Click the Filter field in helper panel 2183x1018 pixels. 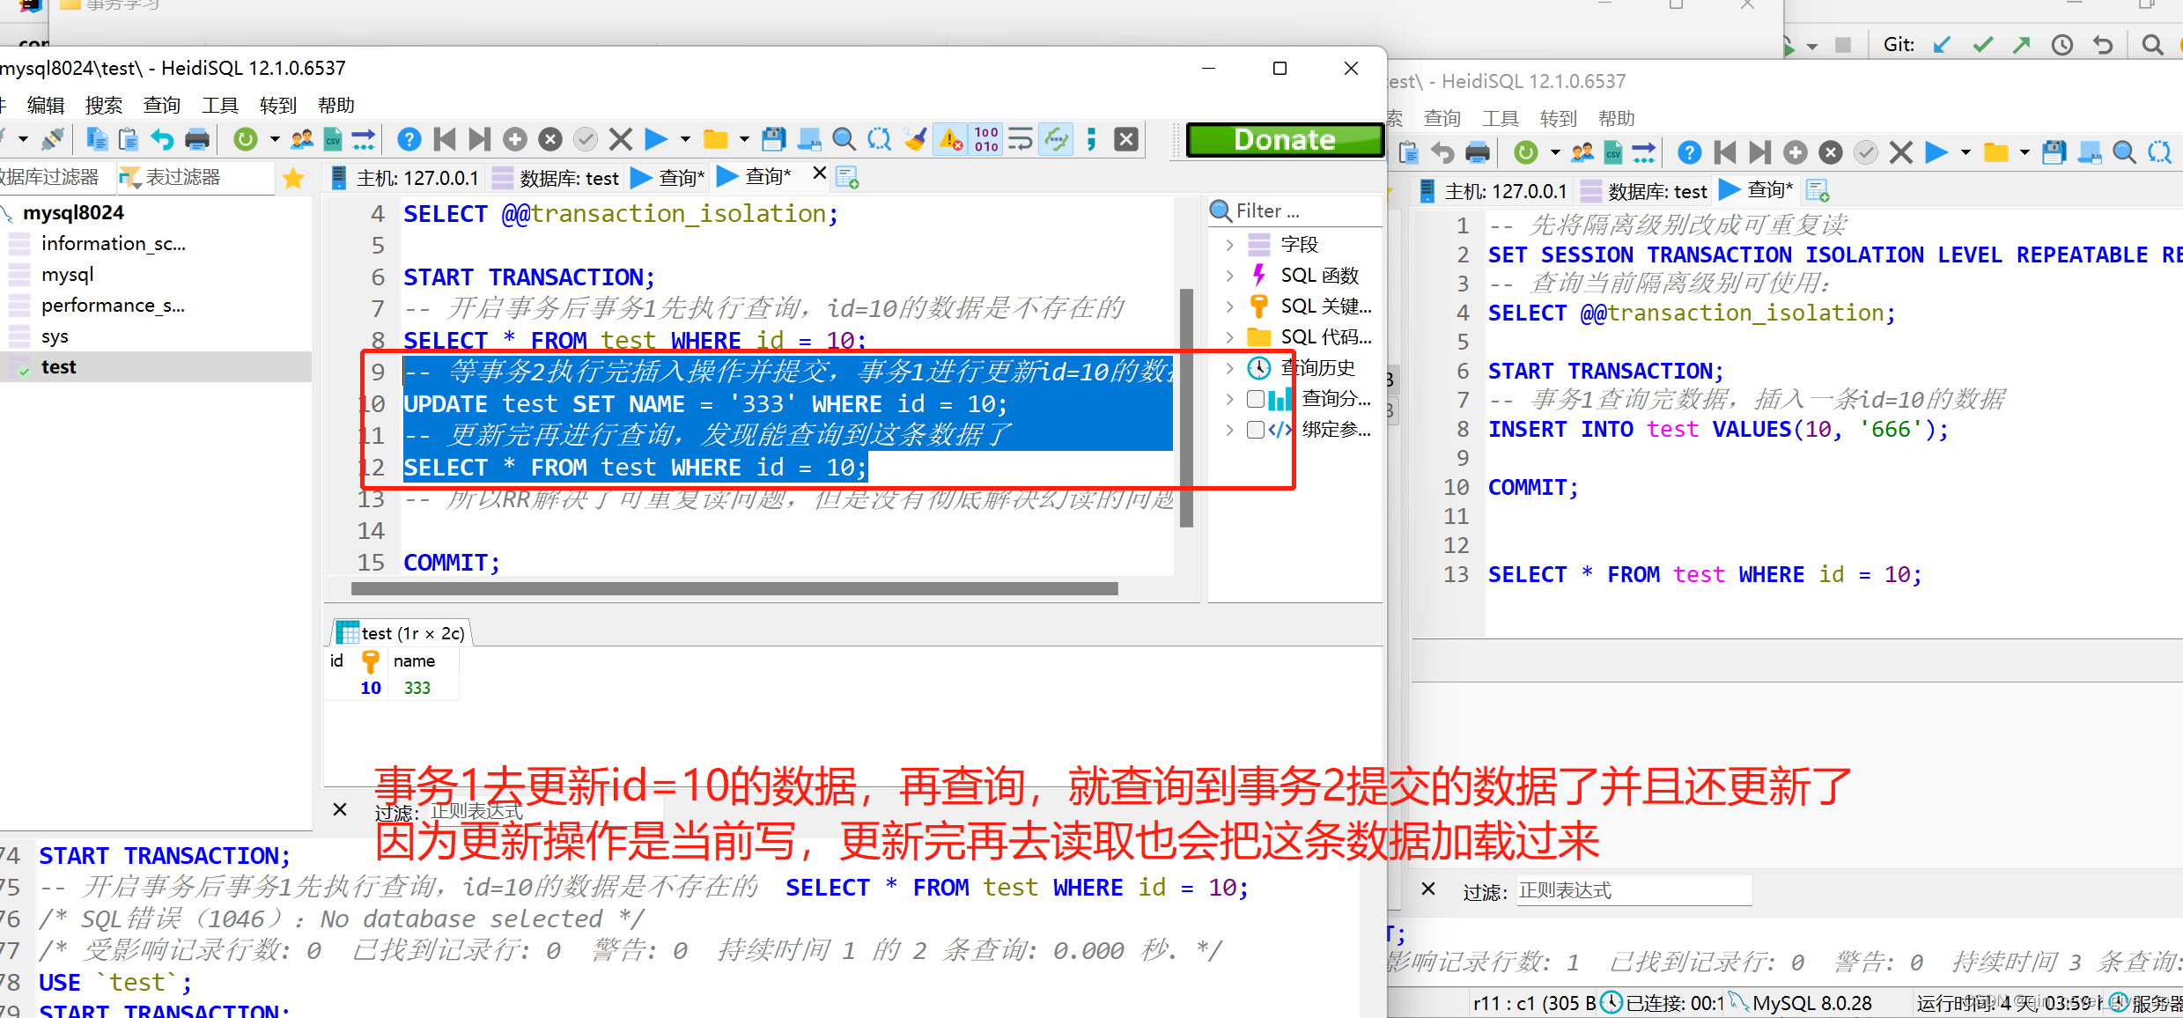coord(1294,211)
